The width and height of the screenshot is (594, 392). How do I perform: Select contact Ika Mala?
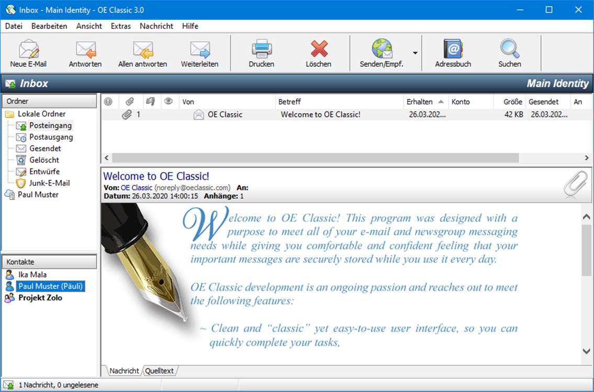tap(32, 275)
